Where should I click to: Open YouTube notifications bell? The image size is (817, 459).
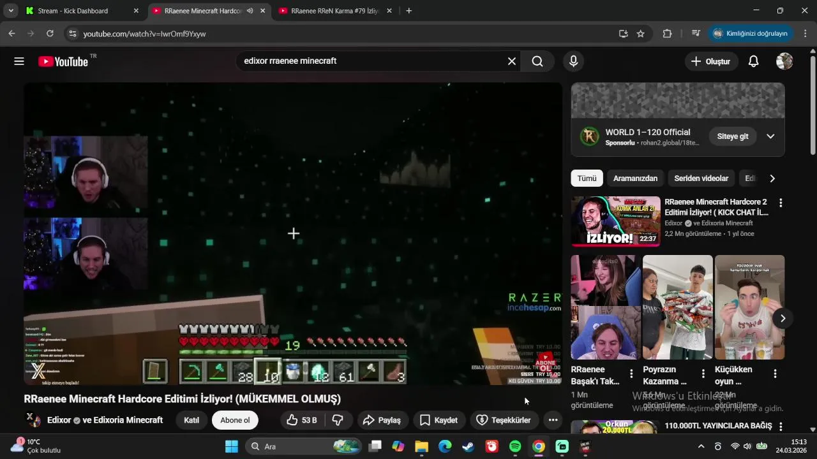tap(753, 61)
